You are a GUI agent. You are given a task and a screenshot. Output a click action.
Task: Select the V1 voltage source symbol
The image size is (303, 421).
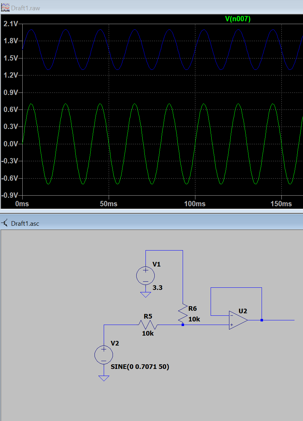point(145,276)
